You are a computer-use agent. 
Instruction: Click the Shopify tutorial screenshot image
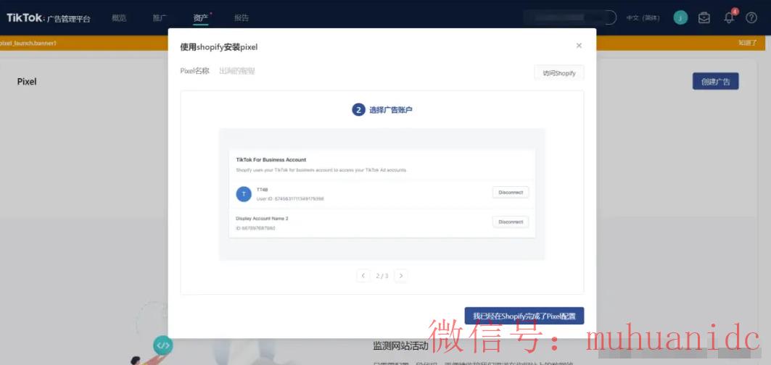click(382, 194)
